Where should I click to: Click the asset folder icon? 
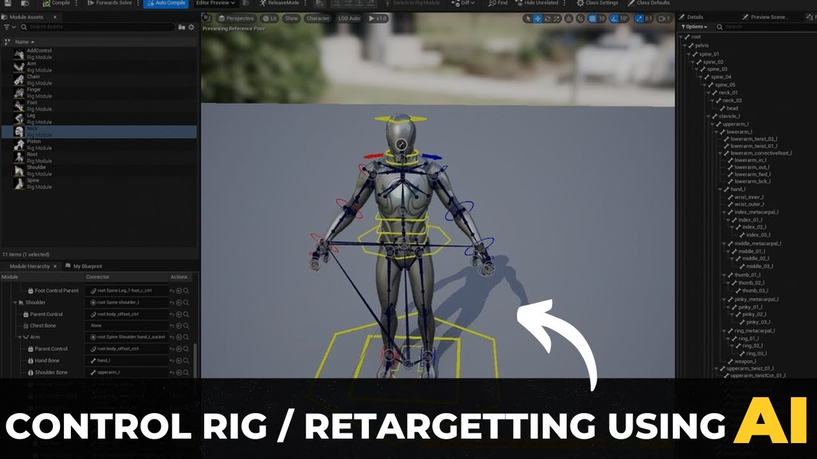coord(182,27)
